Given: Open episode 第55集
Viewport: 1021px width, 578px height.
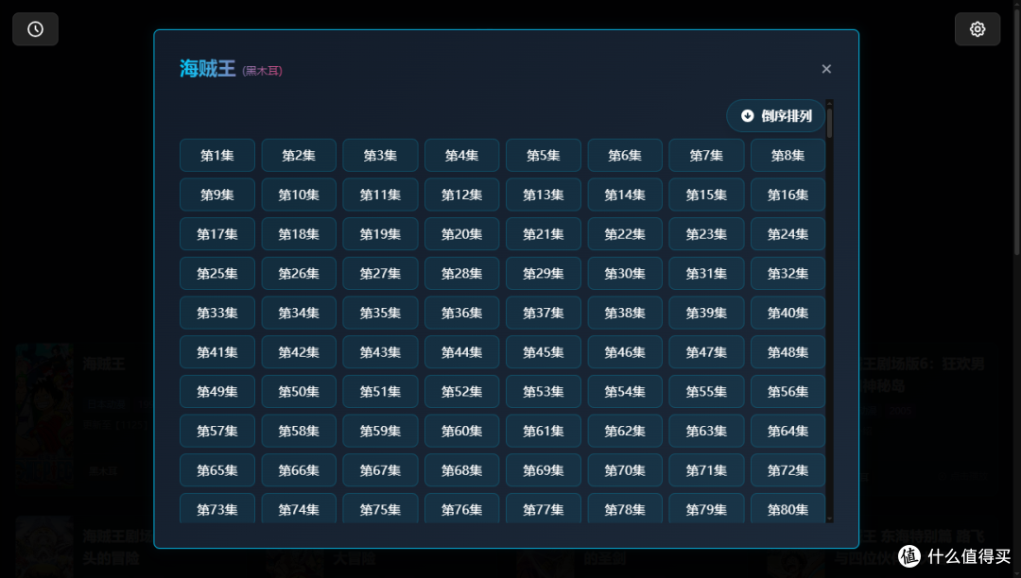Looking at the screenshot, I should click(706, 391).
